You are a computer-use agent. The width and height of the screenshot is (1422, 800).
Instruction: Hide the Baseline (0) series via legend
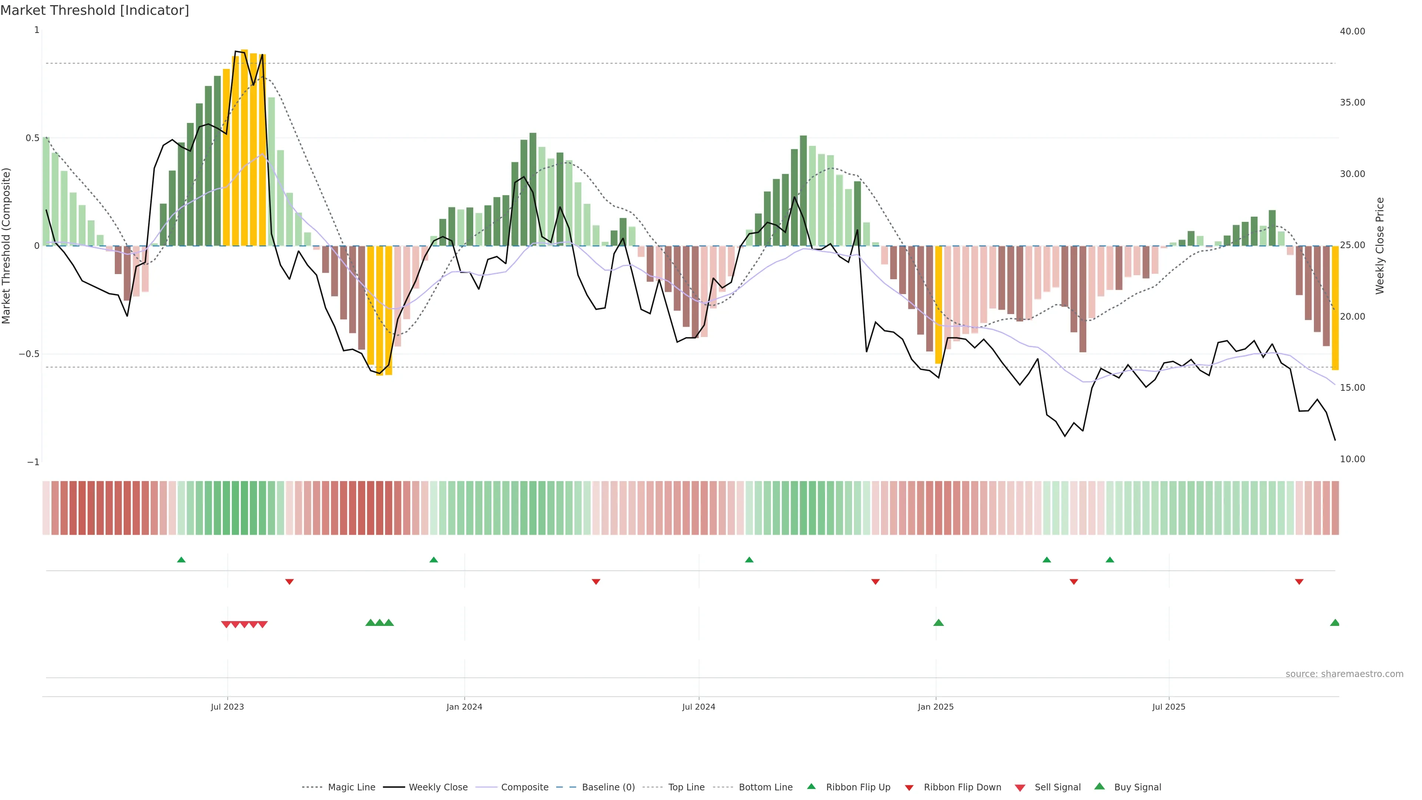coord(608,787)
